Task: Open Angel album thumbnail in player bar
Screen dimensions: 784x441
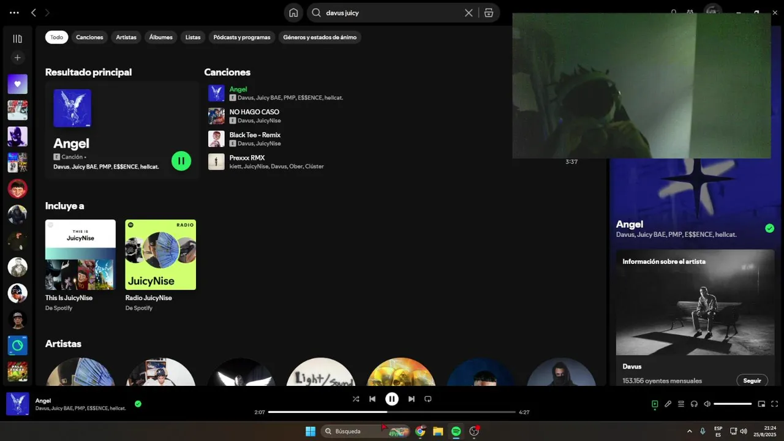Action: point(18,404)
